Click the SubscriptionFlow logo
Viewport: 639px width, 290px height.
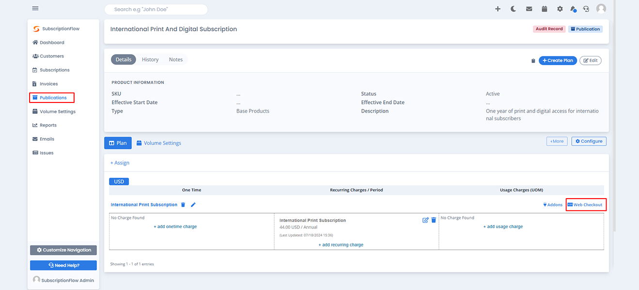(x=56, y=29)
